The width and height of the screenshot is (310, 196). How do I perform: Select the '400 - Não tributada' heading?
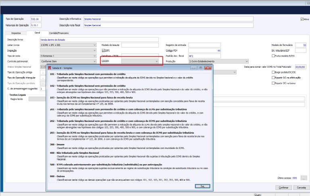click(x=74, y=153)
